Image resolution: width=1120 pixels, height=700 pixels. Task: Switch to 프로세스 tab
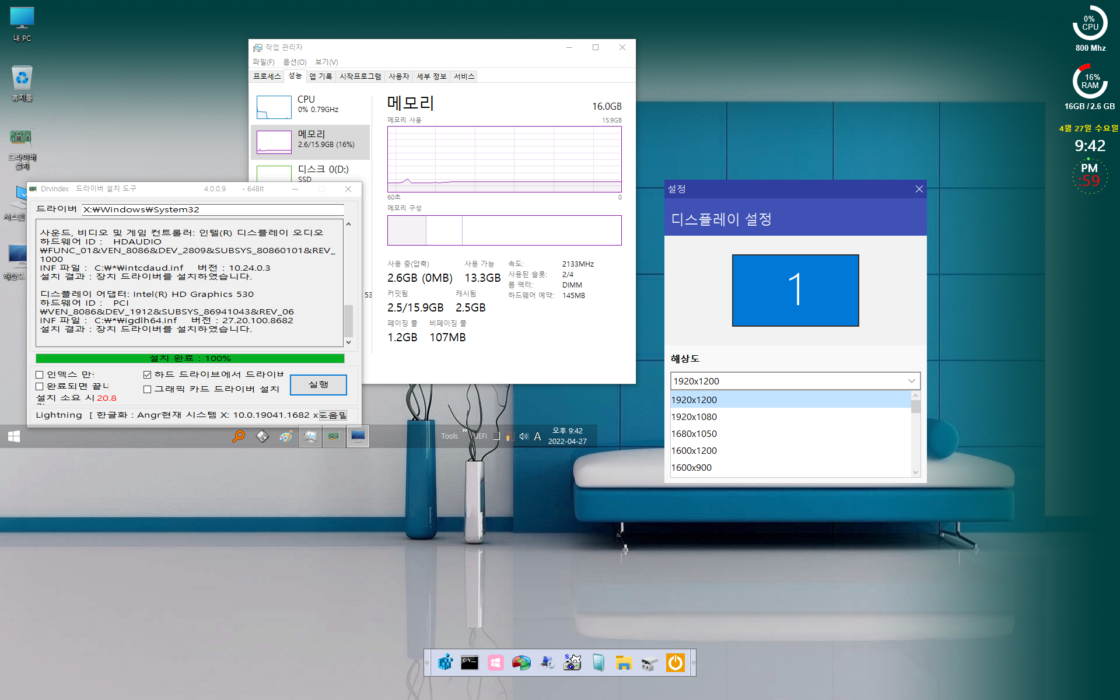click(267, 76)
